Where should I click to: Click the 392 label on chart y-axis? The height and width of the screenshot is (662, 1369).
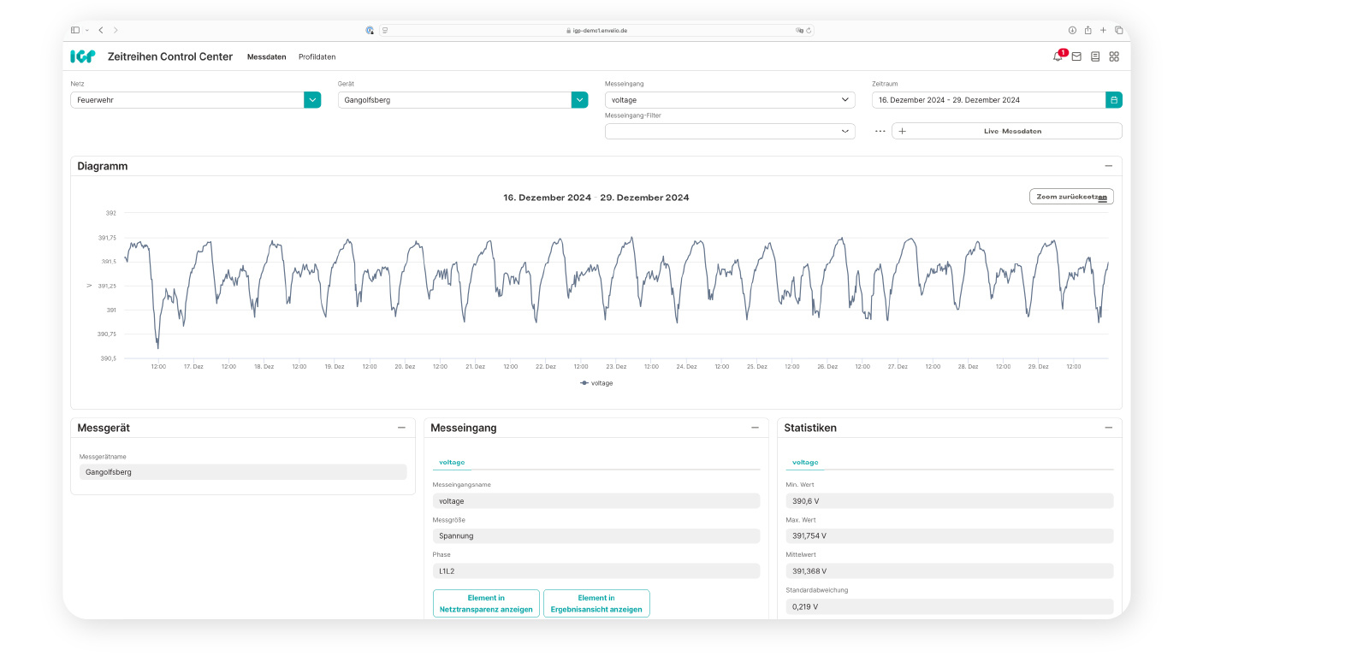(111, 213)
